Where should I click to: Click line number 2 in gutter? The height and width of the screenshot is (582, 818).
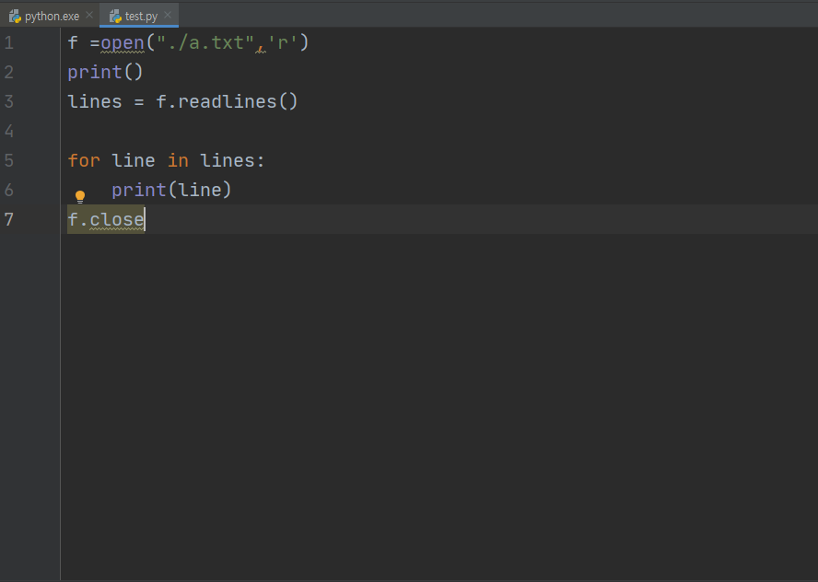point(9,72)
